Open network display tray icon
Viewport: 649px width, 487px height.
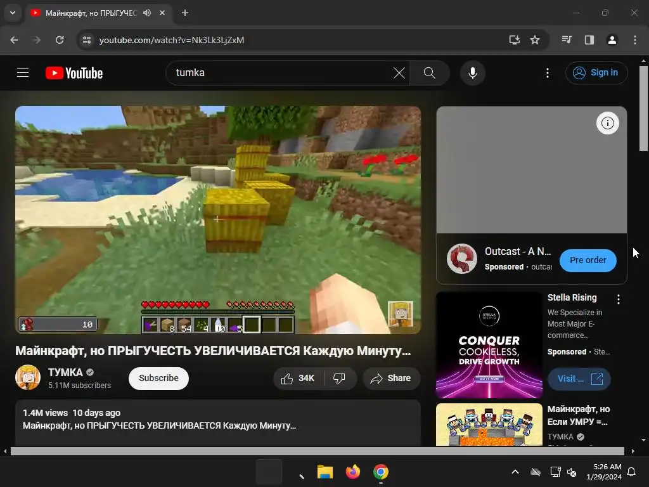555,472
